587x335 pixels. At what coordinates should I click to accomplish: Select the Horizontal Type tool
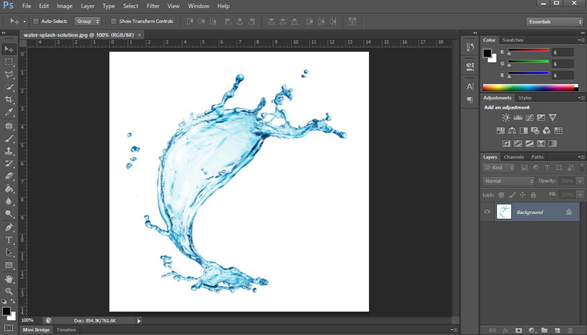coord(9,240)
